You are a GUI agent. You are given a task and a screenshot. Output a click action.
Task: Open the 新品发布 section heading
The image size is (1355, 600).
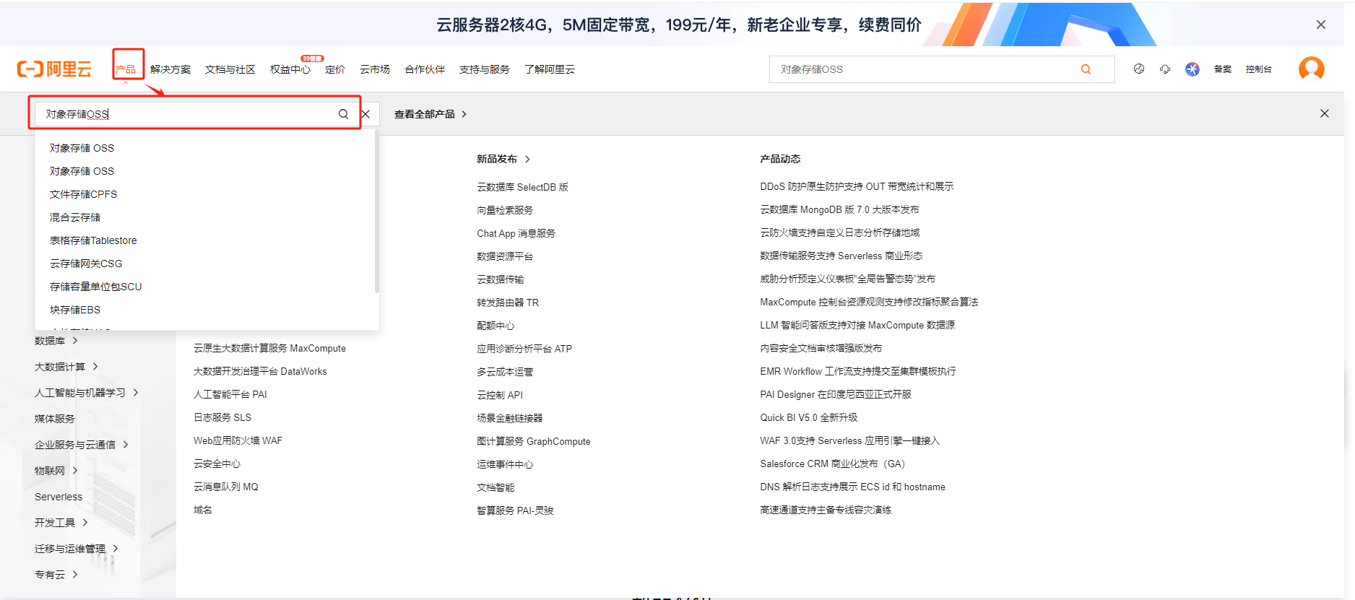(x=503, y=159)
